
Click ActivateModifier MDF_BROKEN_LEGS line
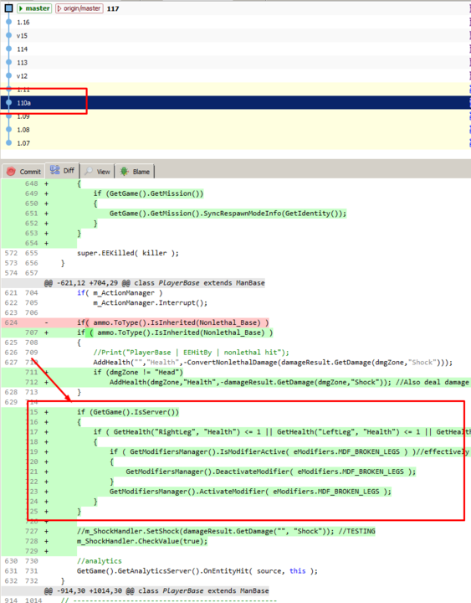coord(250,492)
